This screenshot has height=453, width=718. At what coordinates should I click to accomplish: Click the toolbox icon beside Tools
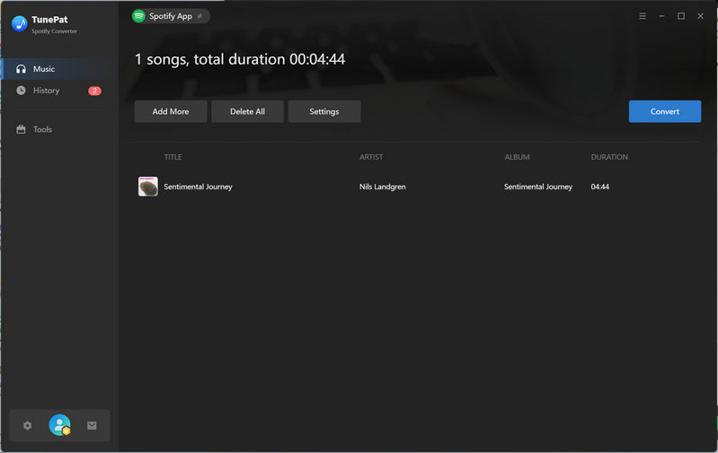(21, 129)
